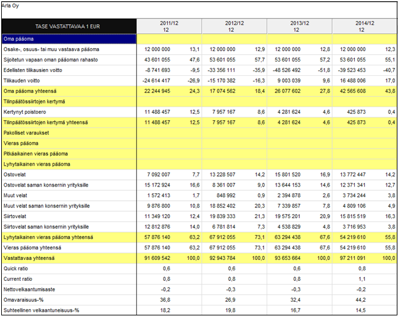Select the Kertynyt poistoero label
Viewport: 398px width, 316px height.
tap(25, 112)
